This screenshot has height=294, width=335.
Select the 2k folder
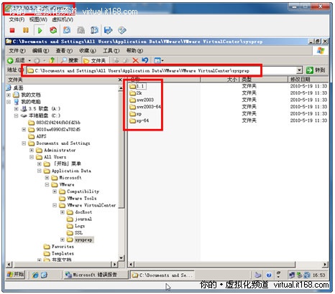coord(136,93)
